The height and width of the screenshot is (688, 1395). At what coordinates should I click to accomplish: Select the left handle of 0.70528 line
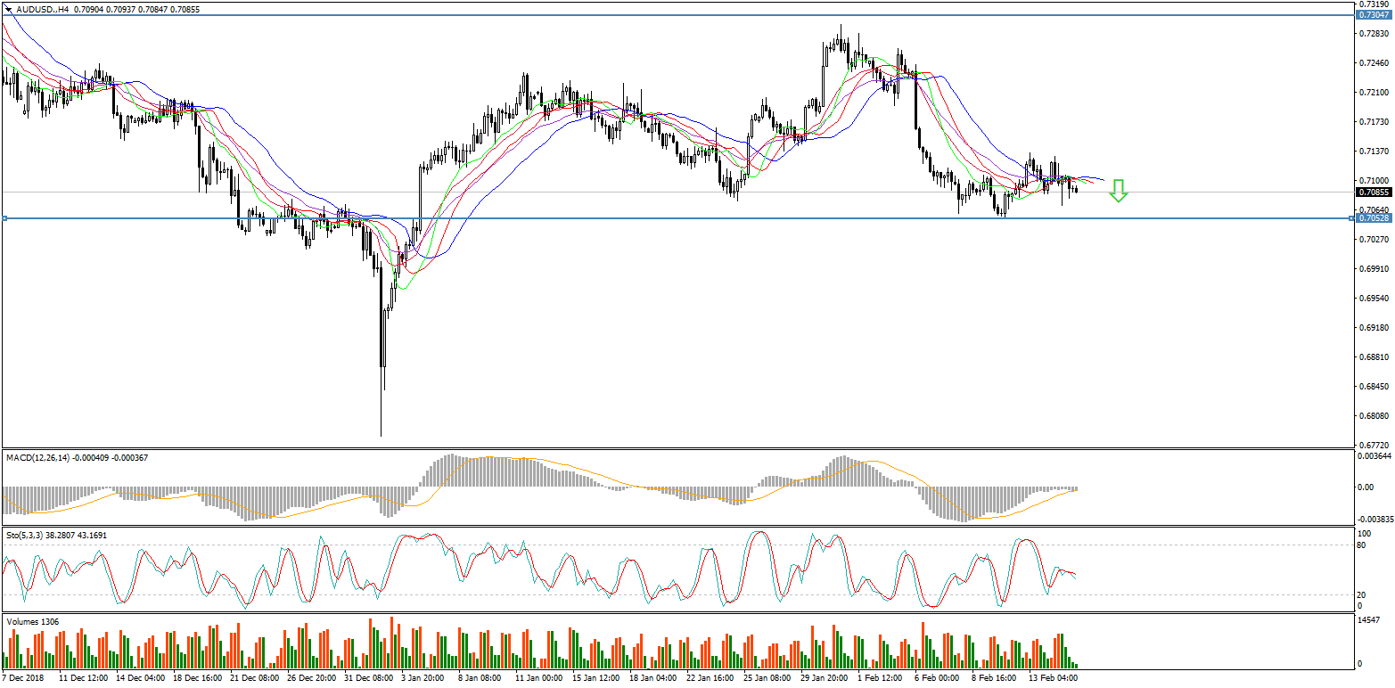[x=4, y=218]
